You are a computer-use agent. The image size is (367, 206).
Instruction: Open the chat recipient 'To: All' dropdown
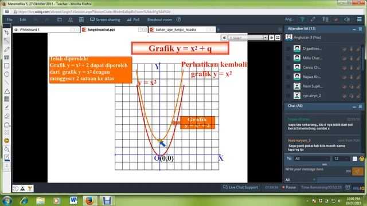tap(312, 159)
